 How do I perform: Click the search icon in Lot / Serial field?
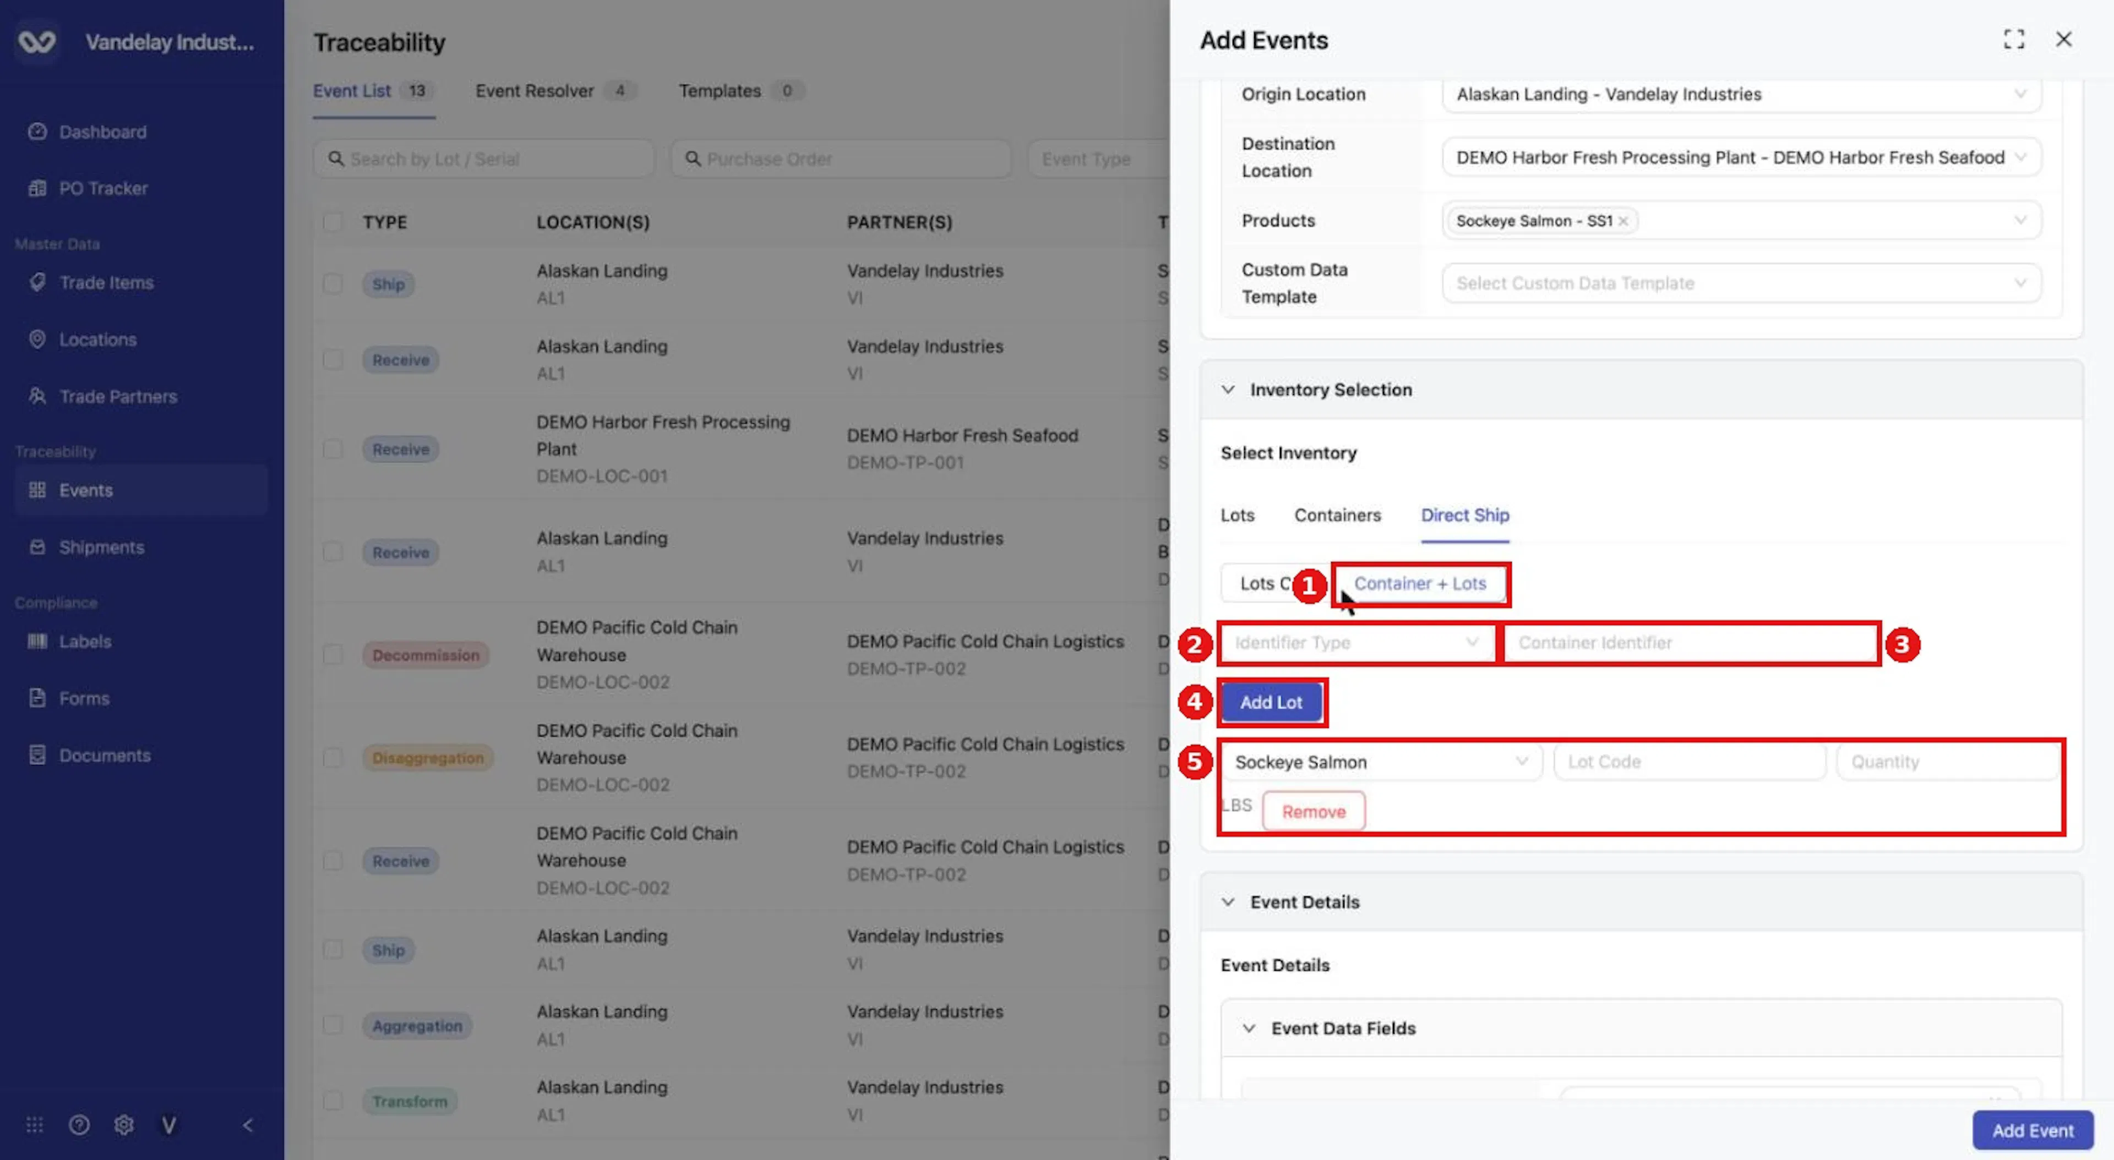336,158
